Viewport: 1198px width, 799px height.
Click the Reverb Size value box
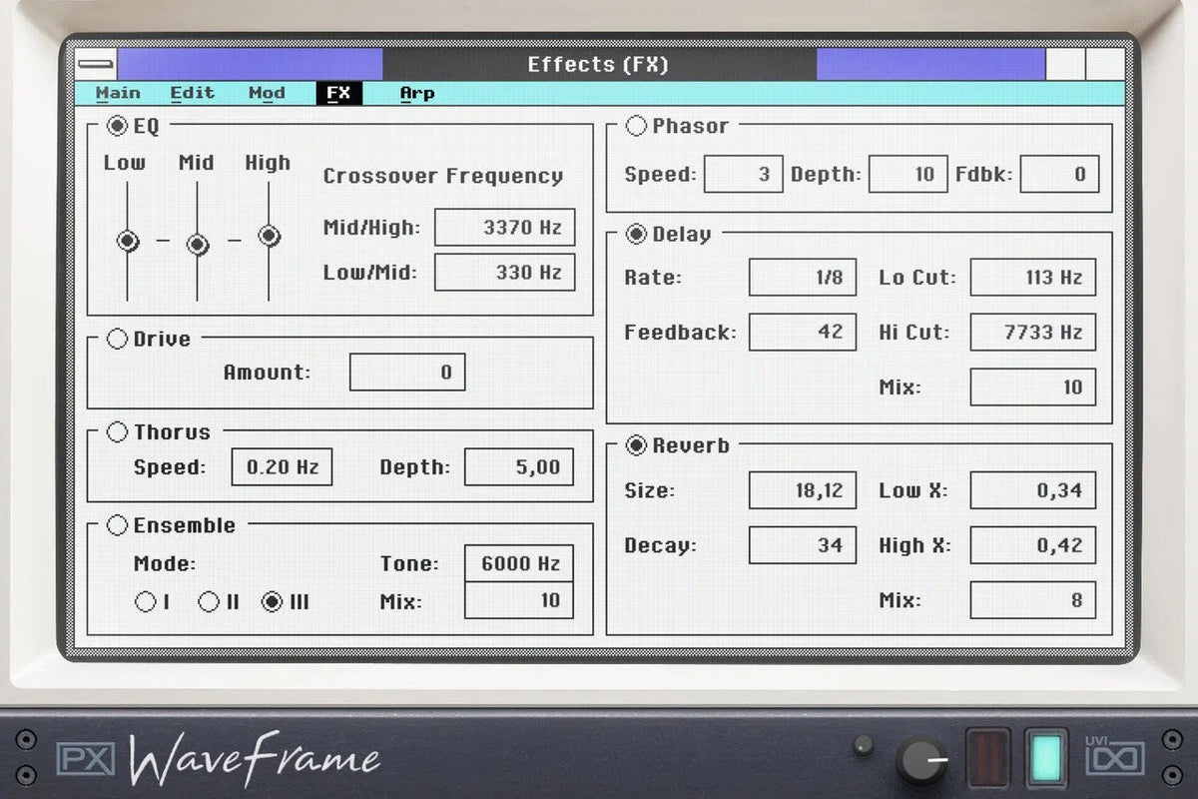803,490
